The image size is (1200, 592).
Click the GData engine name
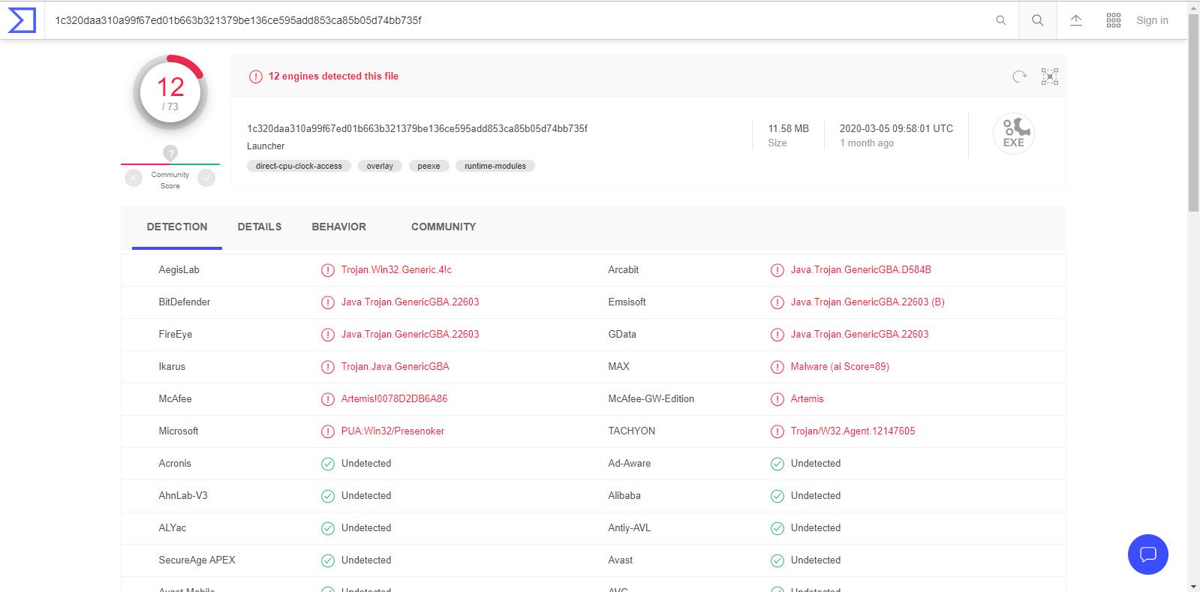622,334
